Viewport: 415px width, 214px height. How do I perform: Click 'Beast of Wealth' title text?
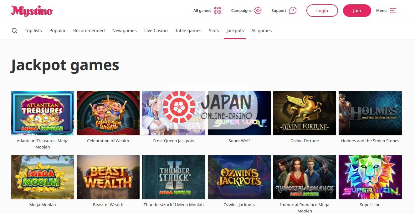coord(108,205)
